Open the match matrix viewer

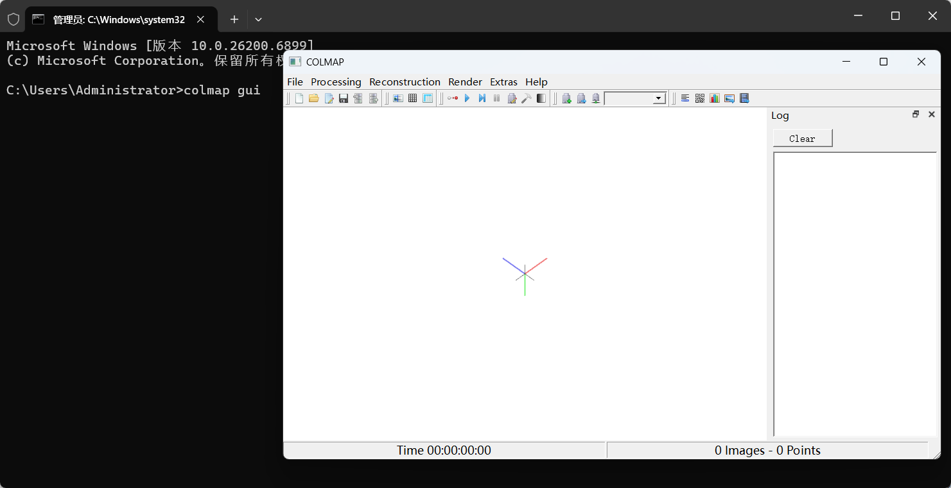point(699,98)
